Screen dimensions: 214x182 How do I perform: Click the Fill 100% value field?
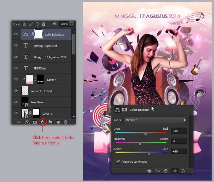pyautogui.click(x=64, y=24)
